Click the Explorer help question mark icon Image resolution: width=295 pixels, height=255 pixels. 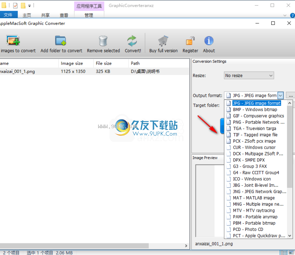pos(292,15)
